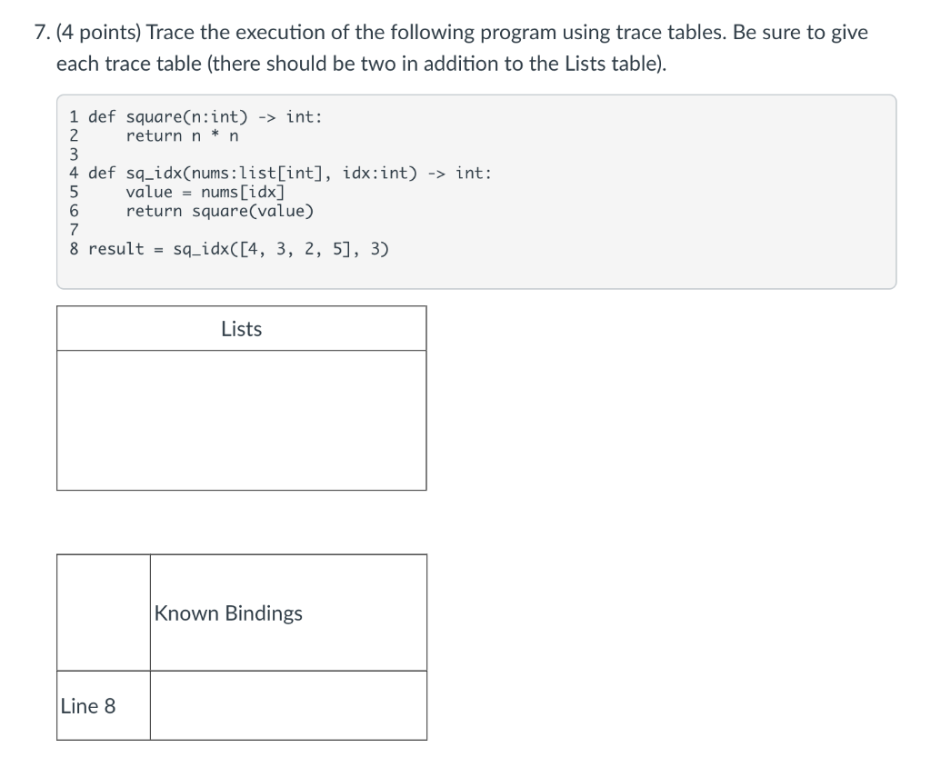This screenshot has height=757, width=931.
Task: Click the Known Bindings header cell
Action: [288, 613]
